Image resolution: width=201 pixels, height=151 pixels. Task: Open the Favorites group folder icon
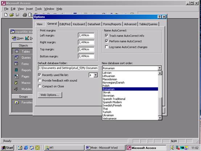pos(17,102)
